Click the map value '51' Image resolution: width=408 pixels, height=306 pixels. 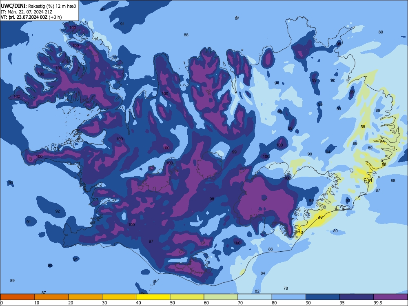[x=370, y=181]
